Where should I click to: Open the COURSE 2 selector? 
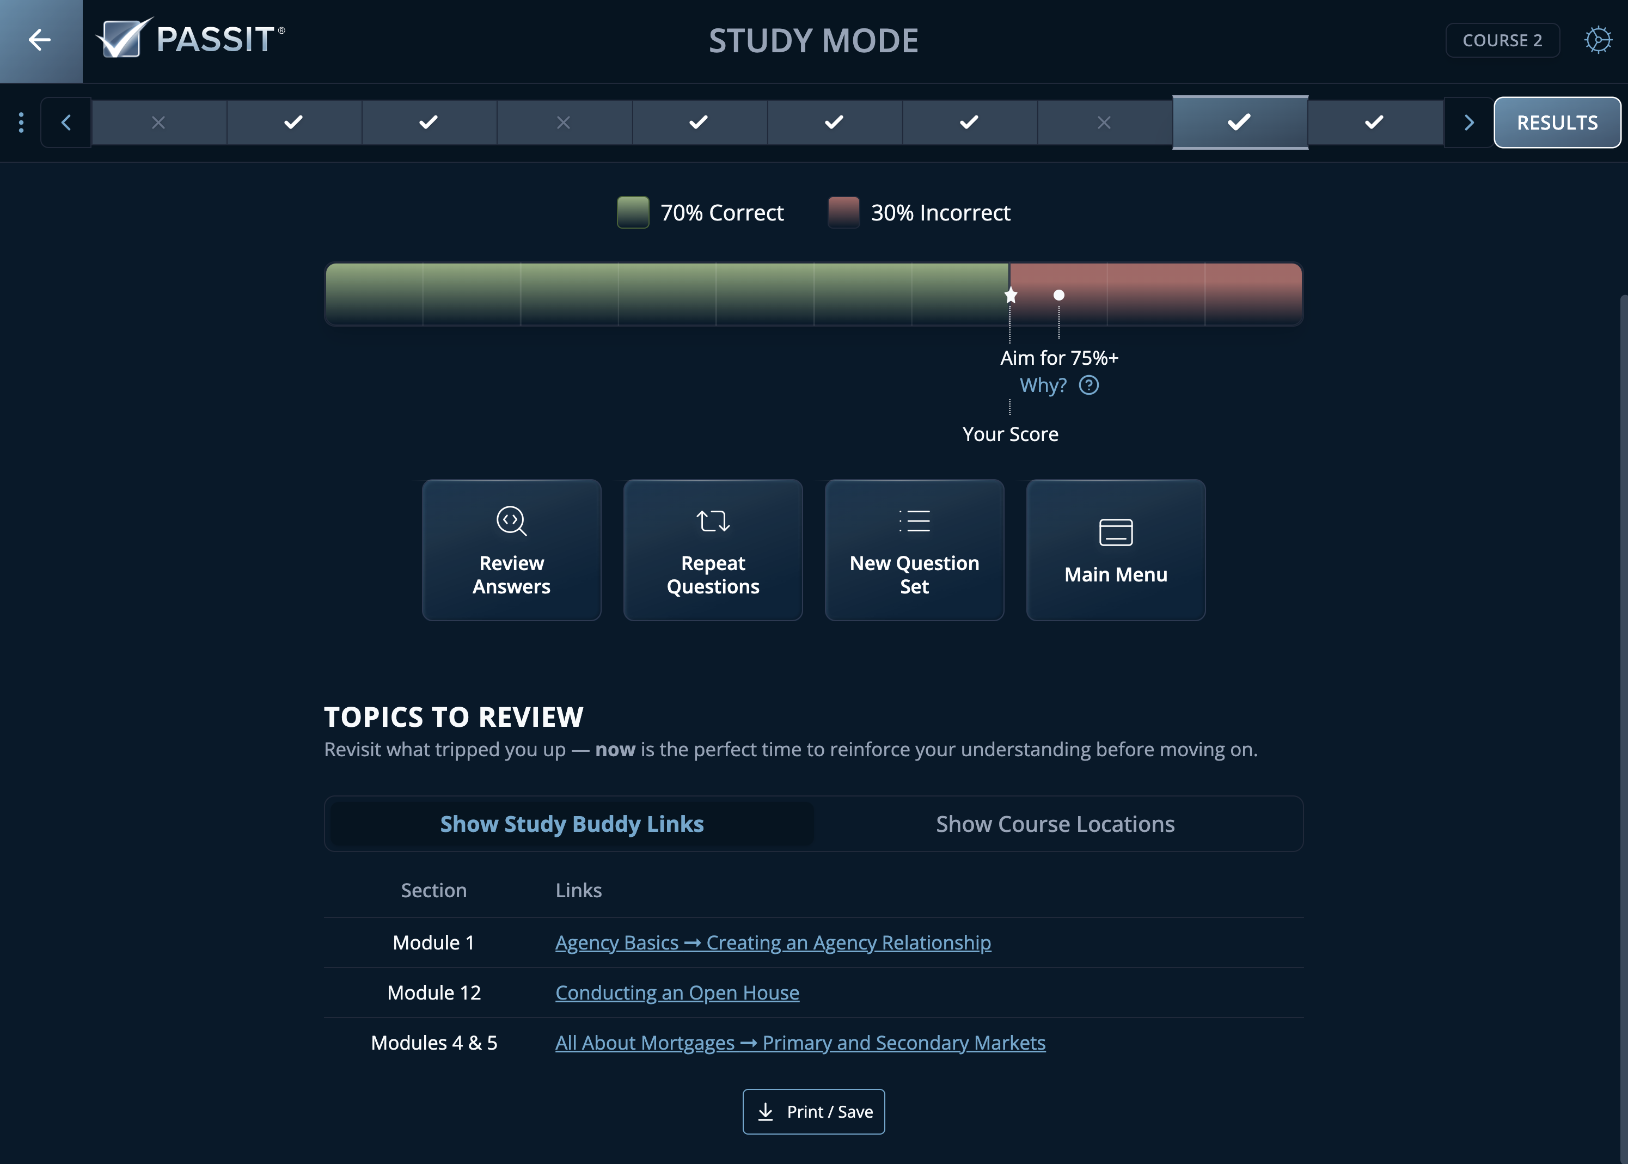(x=1502, y=40)
